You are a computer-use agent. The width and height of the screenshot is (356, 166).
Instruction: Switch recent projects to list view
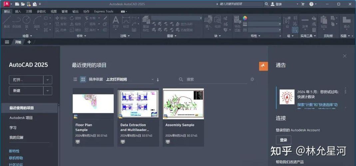tap(75, 79)
